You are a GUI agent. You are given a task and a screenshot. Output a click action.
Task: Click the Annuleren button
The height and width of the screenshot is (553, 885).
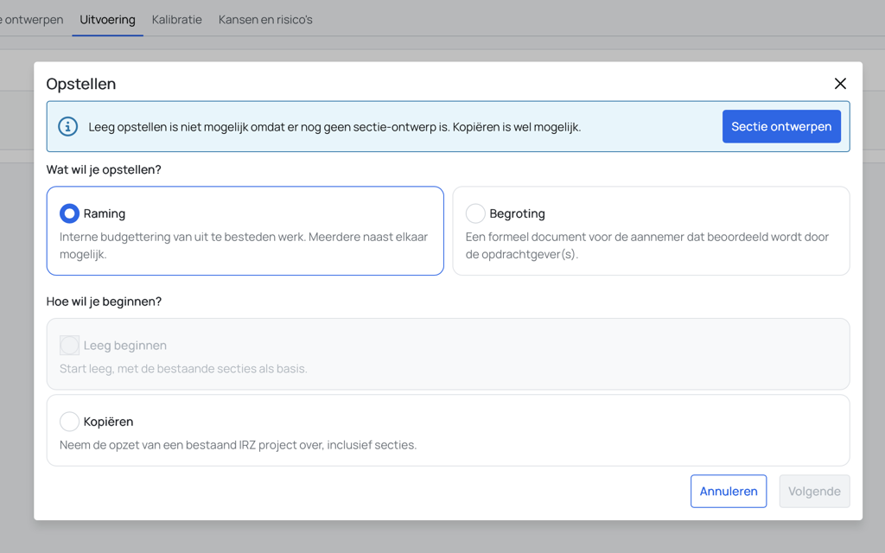click(x=729, y=491)
